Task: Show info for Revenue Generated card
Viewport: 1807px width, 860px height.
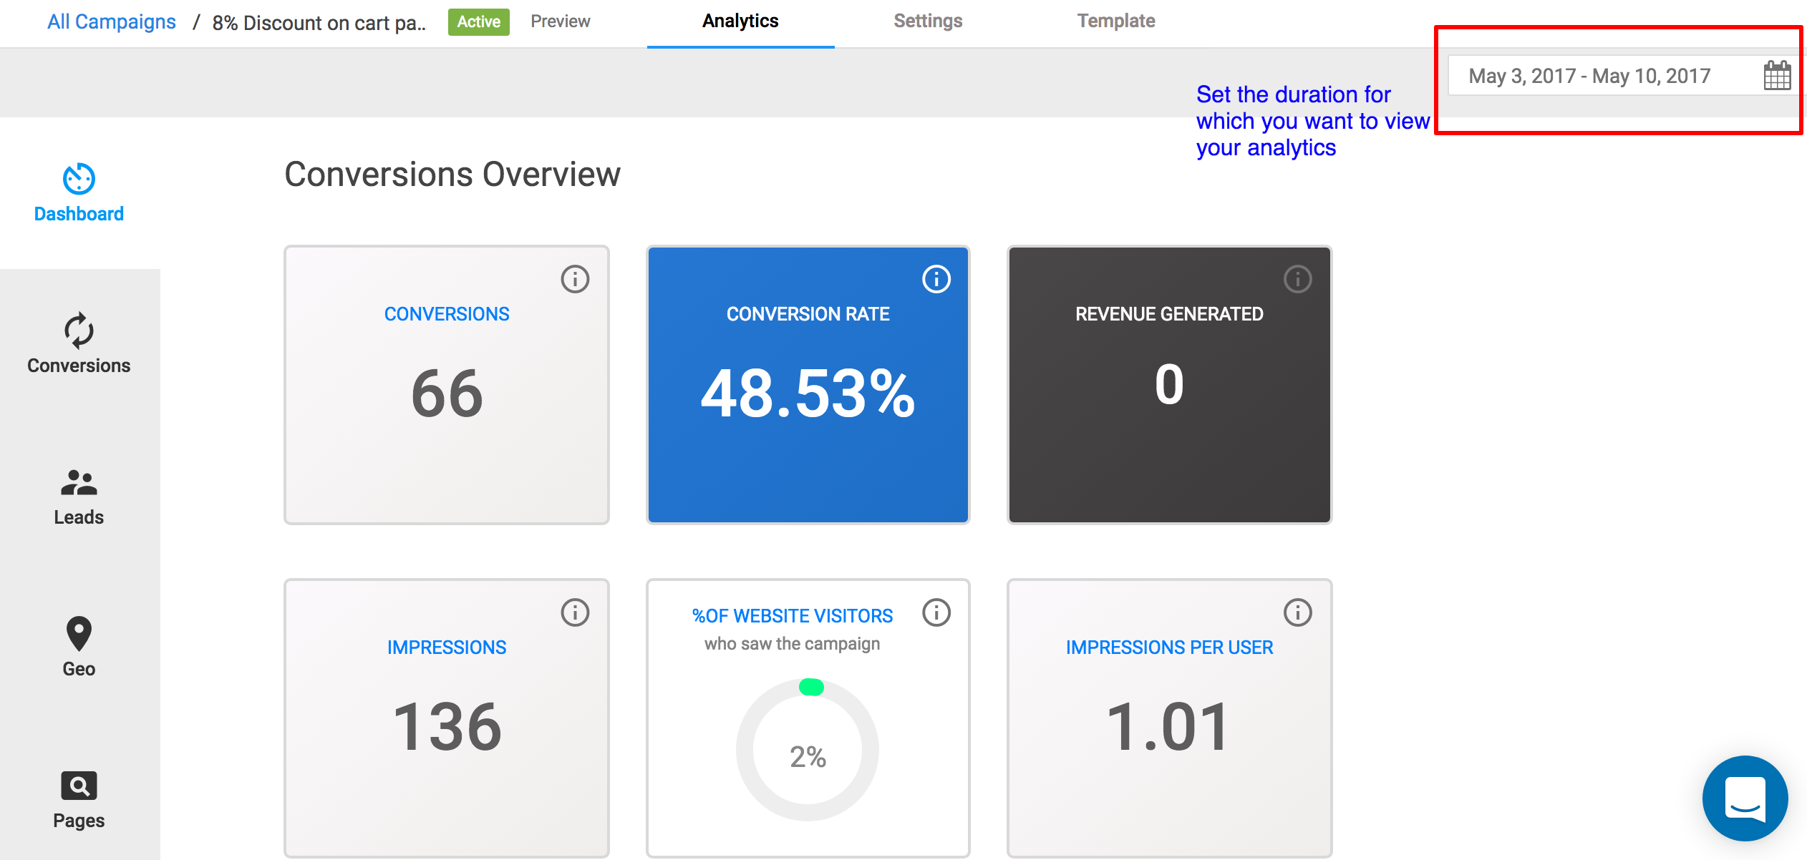Action: [1297, 279]
